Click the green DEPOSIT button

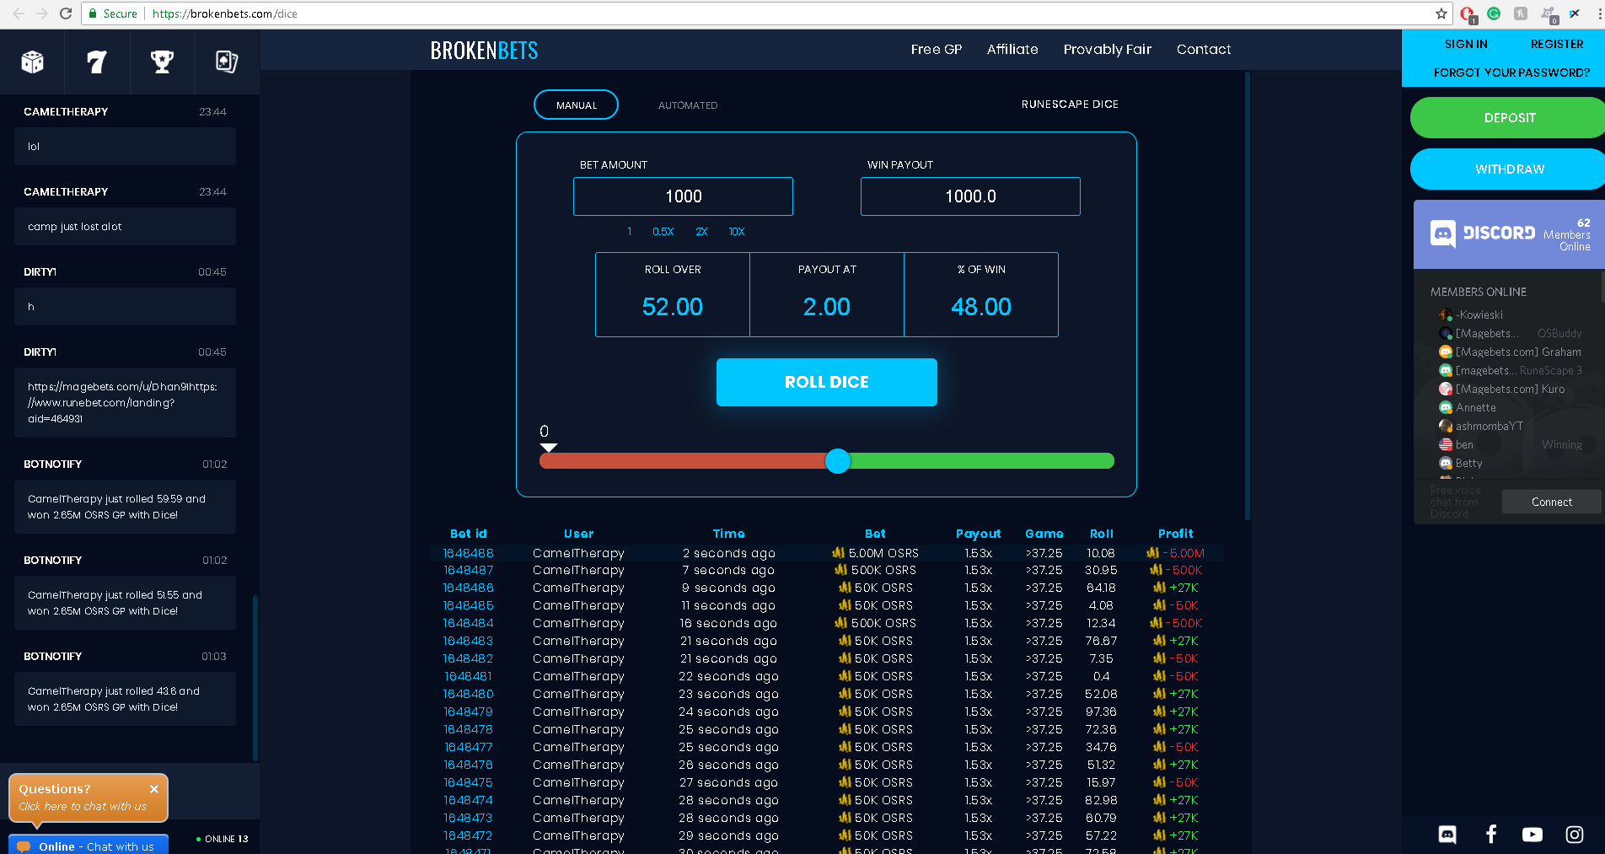click(1510, 118)
